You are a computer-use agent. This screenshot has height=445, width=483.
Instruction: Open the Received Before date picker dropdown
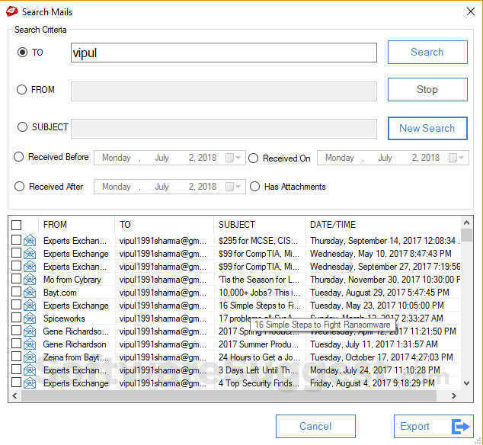233,158
